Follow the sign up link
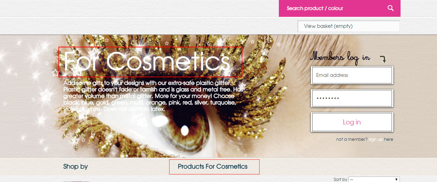Image resolution: width=437 pixels, height=182 pixels. click(375, 139)
